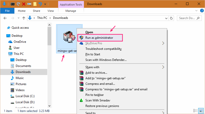Click the blue Undo arrow icon
This screenshot has width=205, height=114.
[40, 4]
